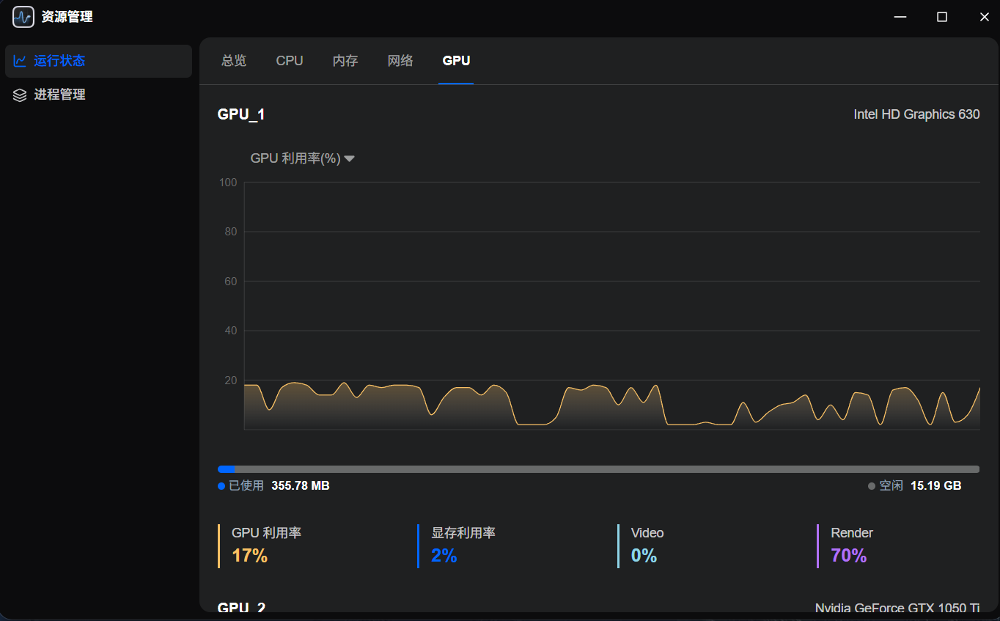Image resolution: width=1000 pixels, height=621 pixels.
Task: Switch to the 总览 tab
Action: [x=234, y=61]
